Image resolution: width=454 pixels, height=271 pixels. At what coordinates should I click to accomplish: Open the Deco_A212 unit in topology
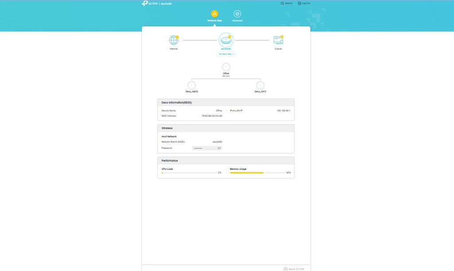(260, 84)
